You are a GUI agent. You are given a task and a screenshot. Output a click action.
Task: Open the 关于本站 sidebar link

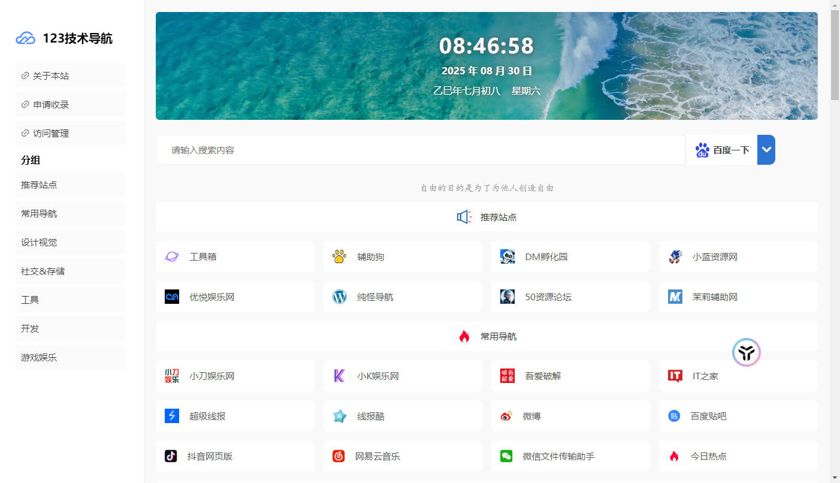(70, 76)
